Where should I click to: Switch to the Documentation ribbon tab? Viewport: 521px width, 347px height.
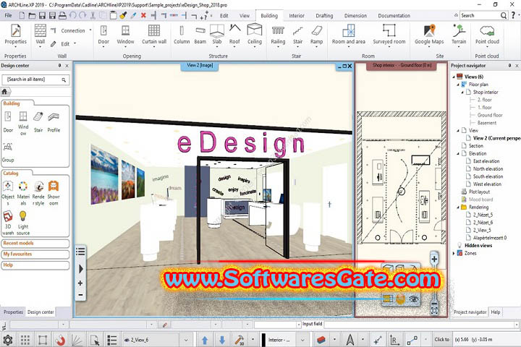394,16
